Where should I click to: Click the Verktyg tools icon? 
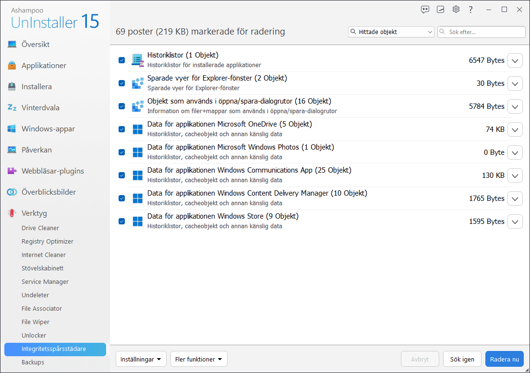point(12,213)
